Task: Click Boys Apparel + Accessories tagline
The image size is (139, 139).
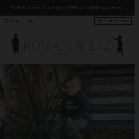Action: tap(68, 54)
